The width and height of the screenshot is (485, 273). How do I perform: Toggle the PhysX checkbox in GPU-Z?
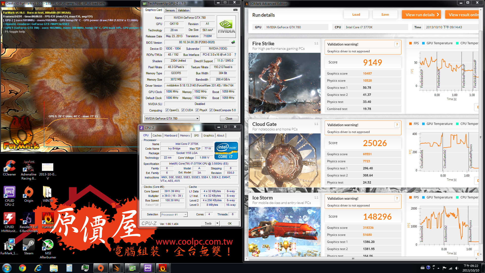pyautogui.click(x=197, y=110)
